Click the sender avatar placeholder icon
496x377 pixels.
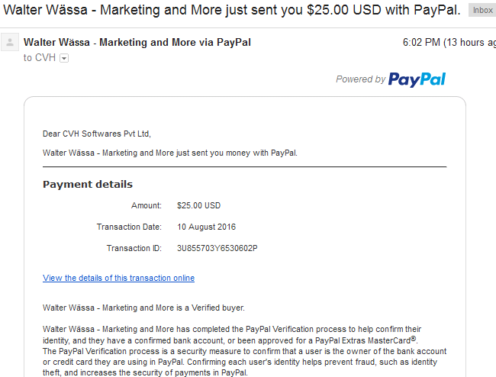click(x=10, y=42)
